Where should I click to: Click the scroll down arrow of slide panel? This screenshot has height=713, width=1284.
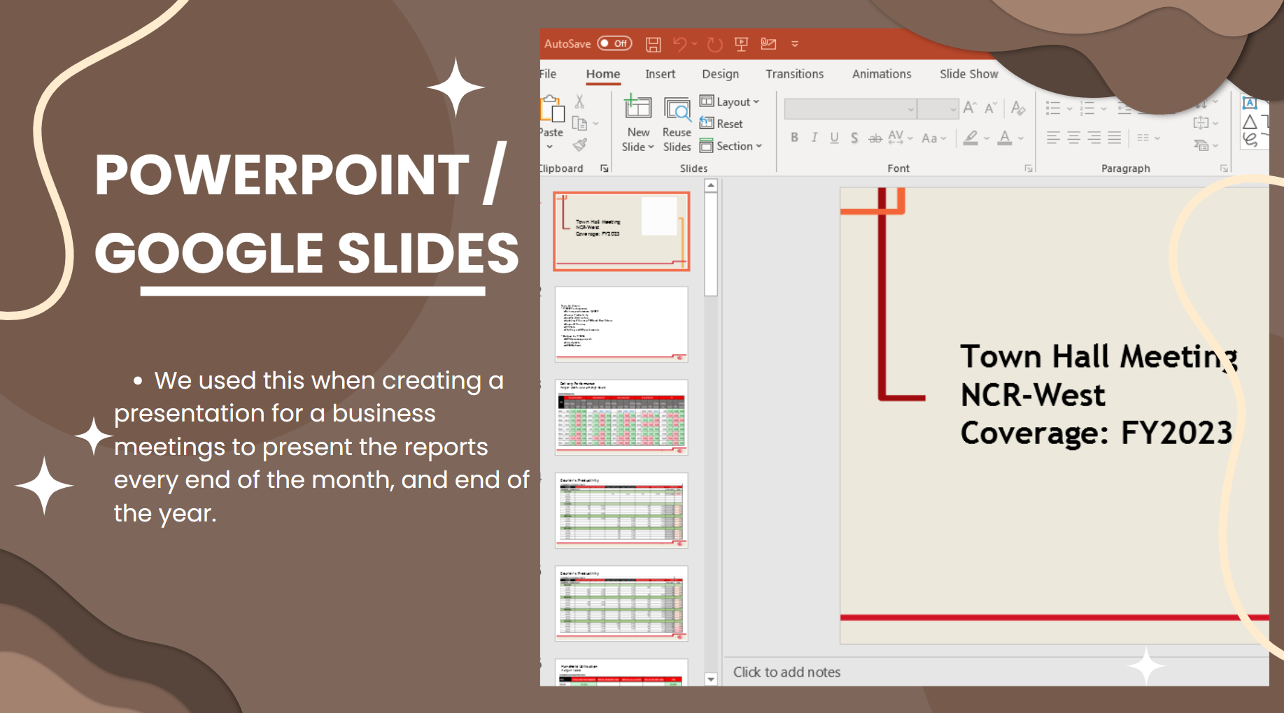[x=711, y=679]
